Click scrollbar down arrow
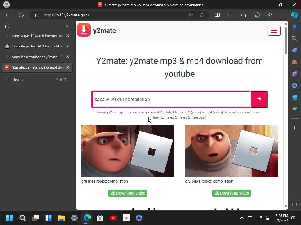This screenshot has height=225, width=301. coord(286,207)
